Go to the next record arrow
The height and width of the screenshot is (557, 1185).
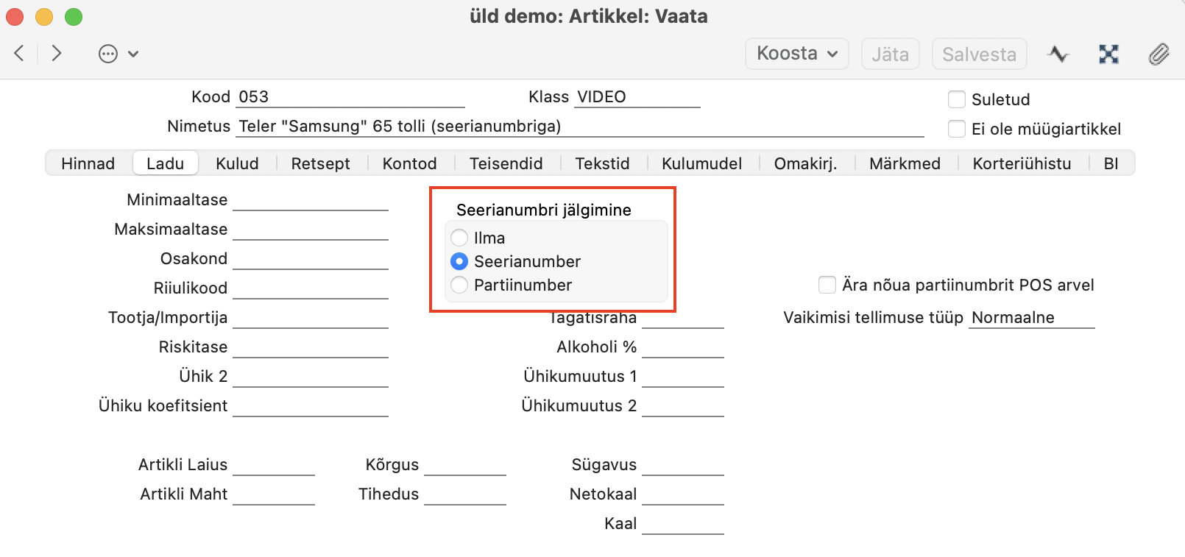click(x=57, y=53)
